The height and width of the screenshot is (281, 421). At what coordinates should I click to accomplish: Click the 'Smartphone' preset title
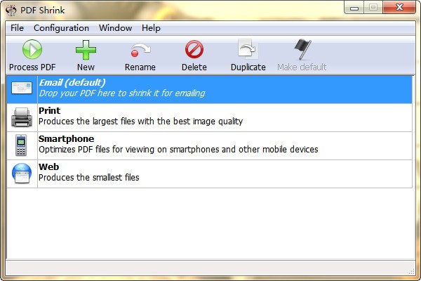click(x=67, y=139)
